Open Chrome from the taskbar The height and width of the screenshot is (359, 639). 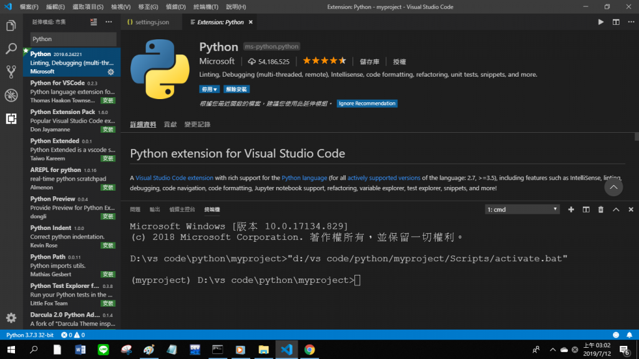(310, 350)
